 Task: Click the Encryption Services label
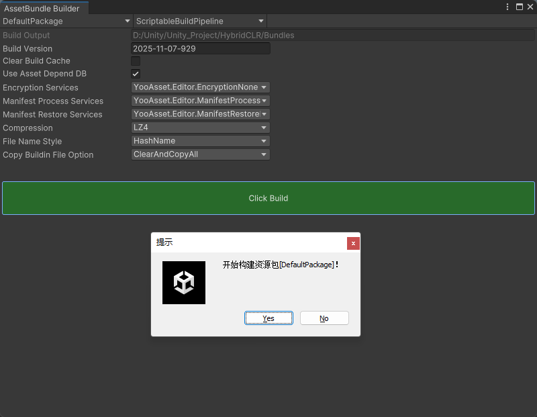click(x=40, y=88)
